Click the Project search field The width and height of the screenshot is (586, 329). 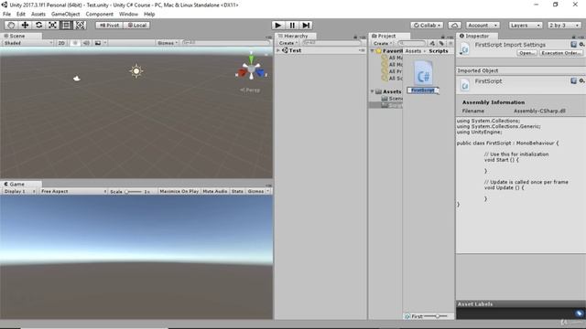pos(411,43)
